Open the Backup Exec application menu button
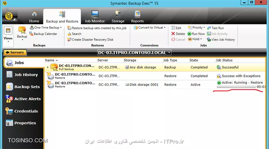Viewport: 269px width, 149px height. (10, 16)
